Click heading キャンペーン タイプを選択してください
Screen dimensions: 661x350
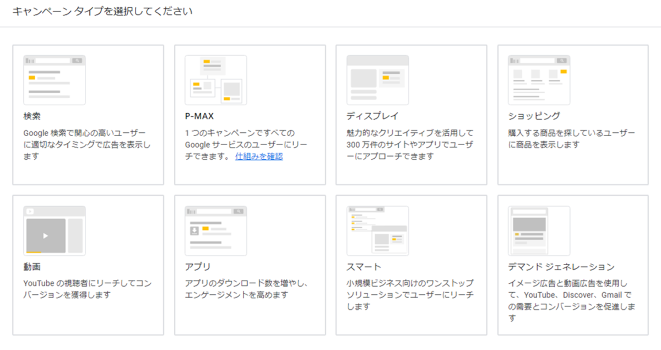(x=102, y=11)
